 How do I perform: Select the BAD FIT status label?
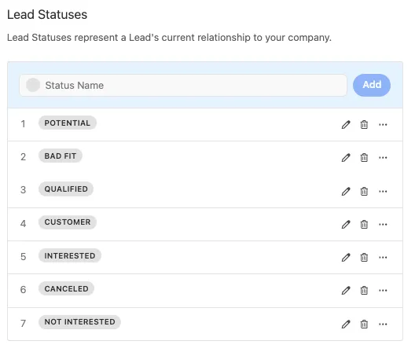pyautogui.click(x=61, y=156)
